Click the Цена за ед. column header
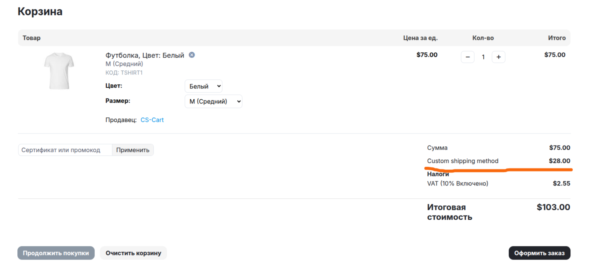This screenshot has height=278, width=610. (420, 38)
